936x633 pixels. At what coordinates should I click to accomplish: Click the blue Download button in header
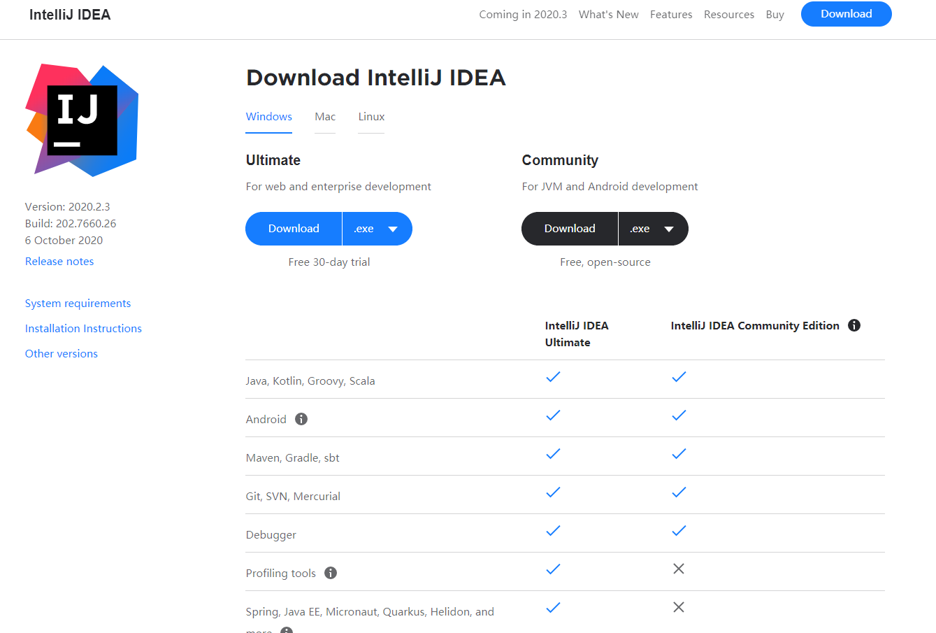847,14
